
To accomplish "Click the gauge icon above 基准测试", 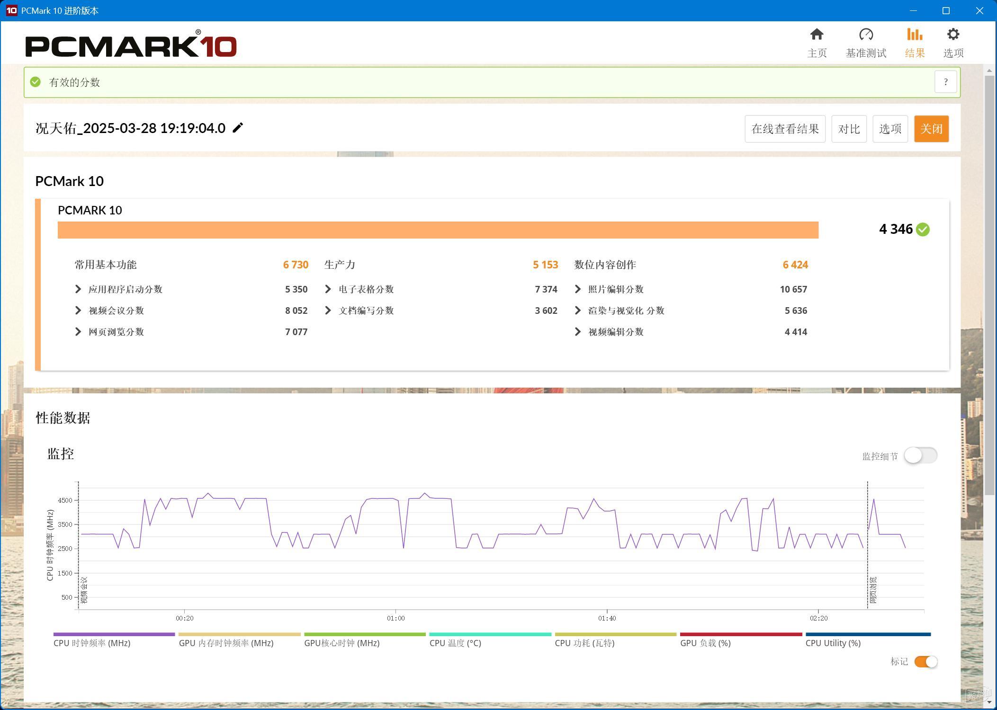I will [866, 34].
